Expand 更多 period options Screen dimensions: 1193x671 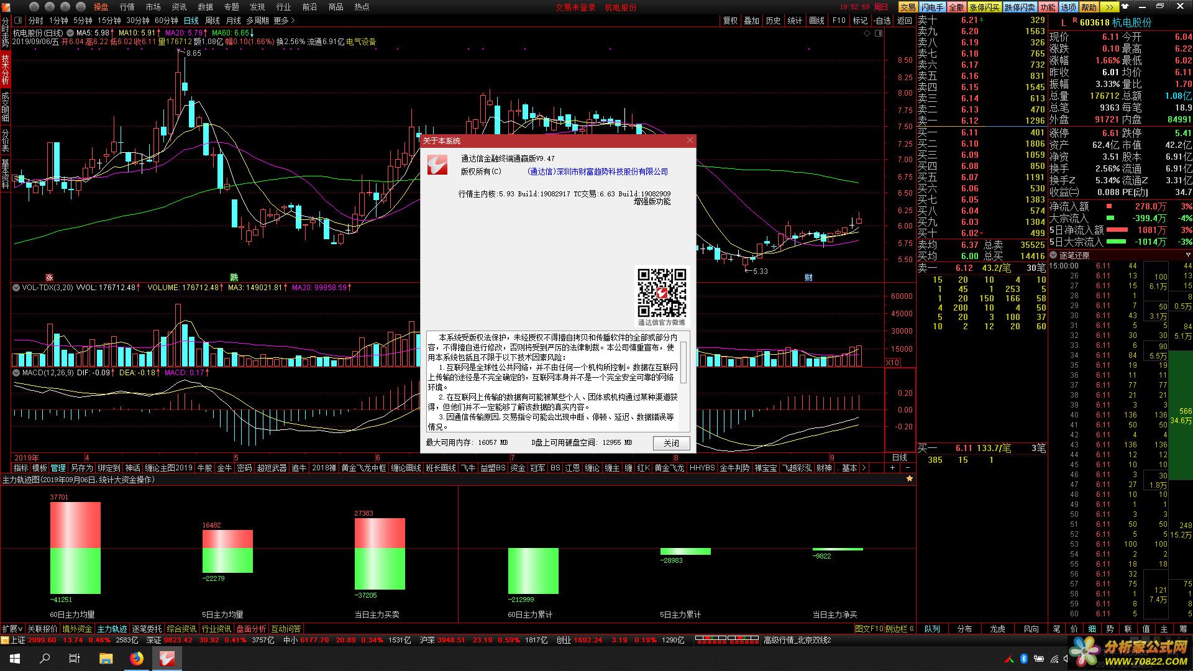[x=284, y=21]
